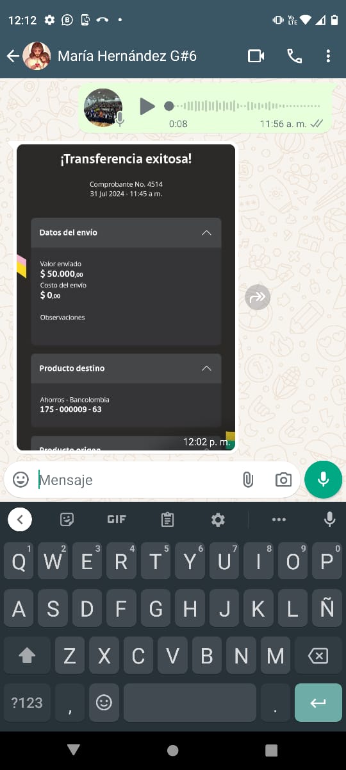Screen dimensions: 346x770
Task: Tap the voice call phone icon
Action: click(294, 56)
